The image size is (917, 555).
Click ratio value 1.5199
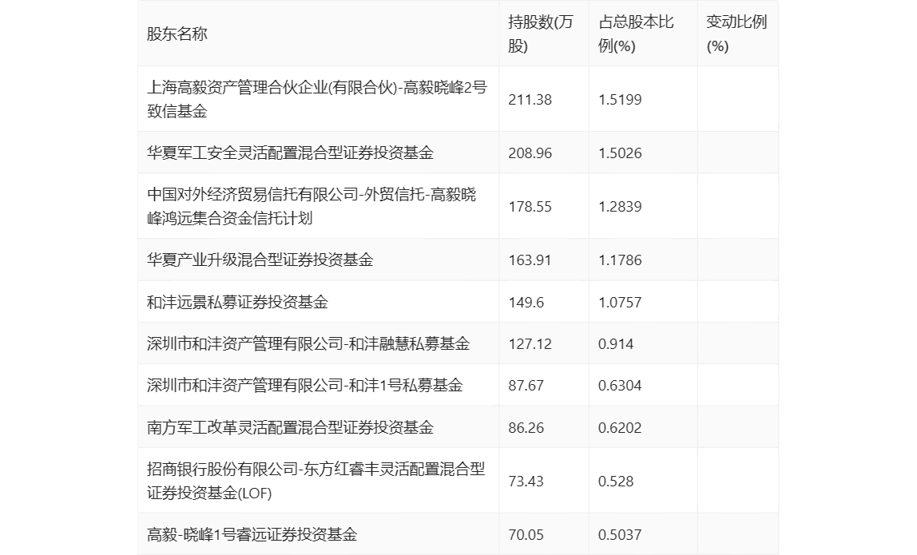pos(620,99)
